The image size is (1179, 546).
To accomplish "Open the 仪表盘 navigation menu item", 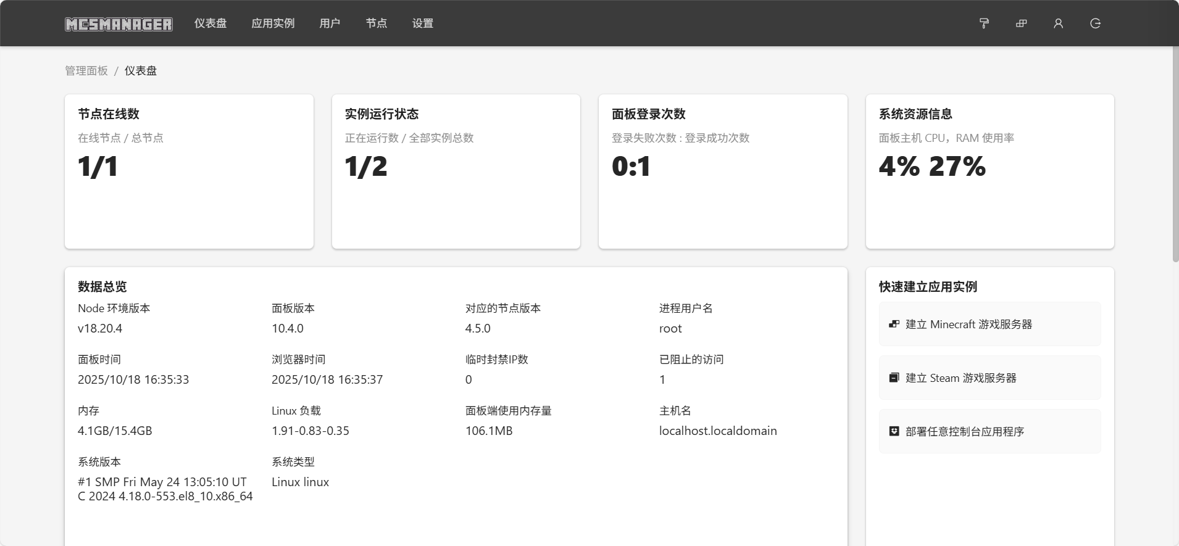I will [x=210, y=23].
